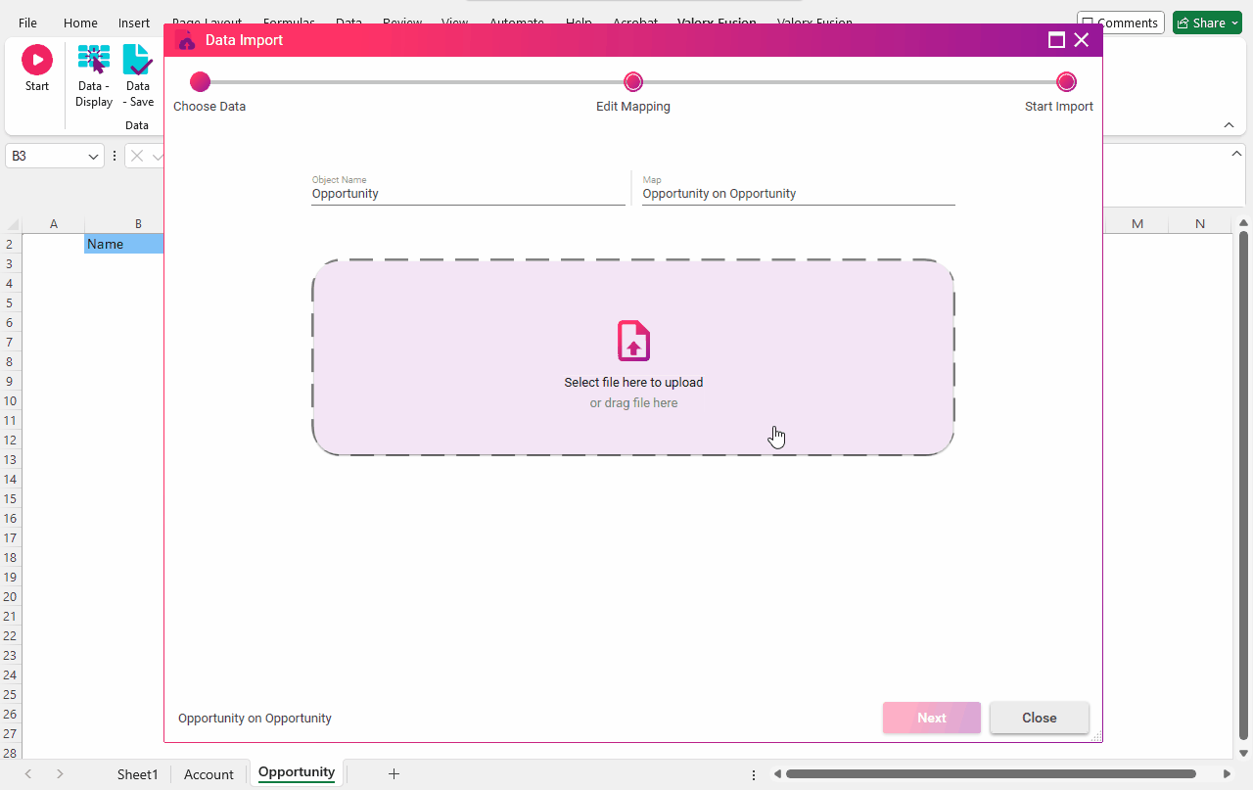
Task: Click the Next button
Action: coord(931,718)
